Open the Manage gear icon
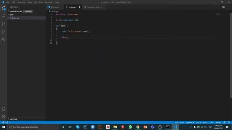This screenshot has width=232, height=130. tap(4, 117)
